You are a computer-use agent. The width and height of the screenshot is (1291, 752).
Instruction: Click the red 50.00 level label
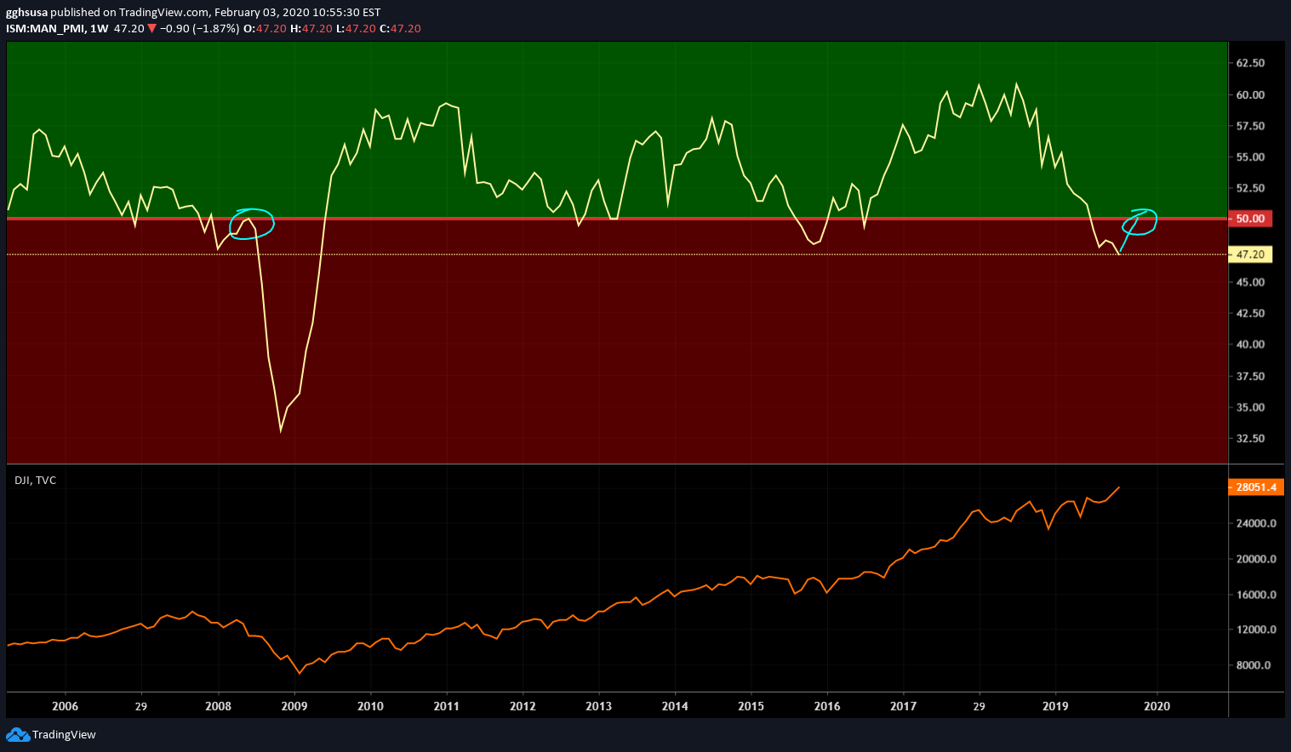tap(1250, 219)
